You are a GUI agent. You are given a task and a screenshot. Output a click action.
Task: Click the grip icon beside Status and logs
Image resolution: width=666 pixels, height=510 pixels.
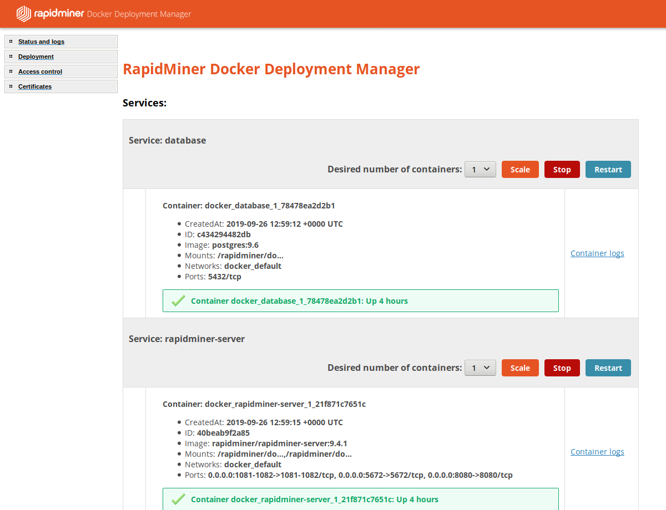point(11,42)
